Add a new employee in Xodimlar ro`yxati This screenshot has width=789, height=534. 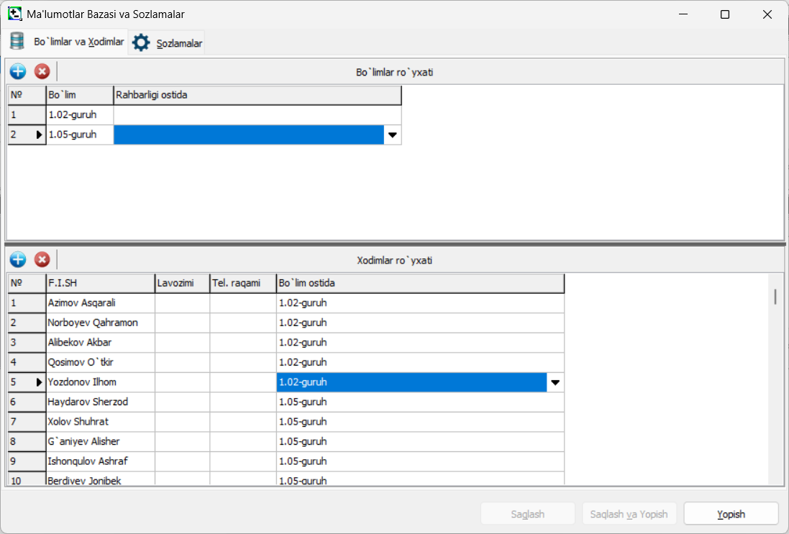[17, 260]
